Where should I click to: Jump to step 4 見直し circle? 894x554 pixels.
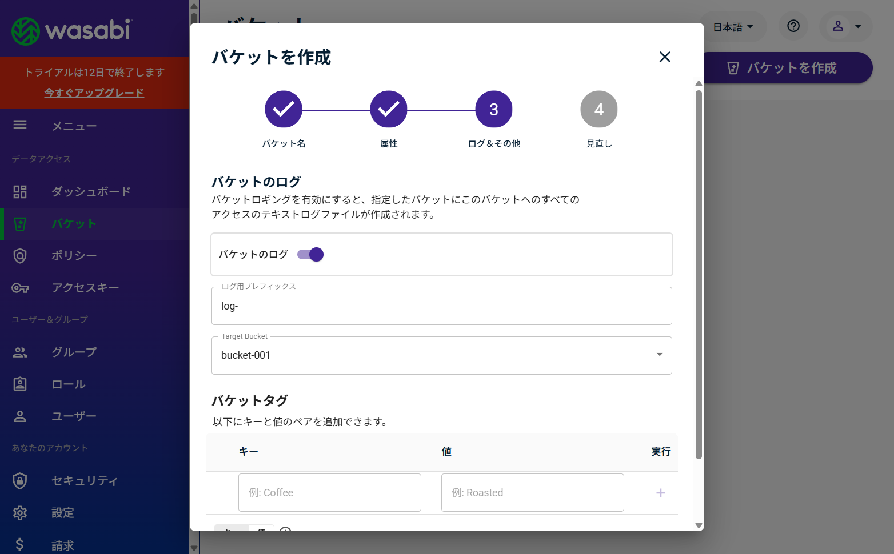tap(599, 109)
